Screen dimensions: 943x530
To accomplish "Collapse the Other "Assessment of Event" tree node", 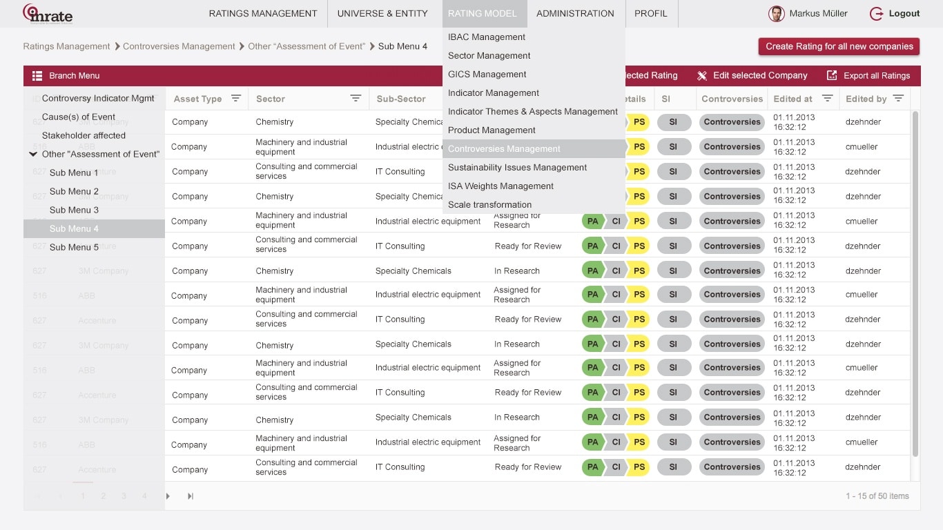I will click(32, 155).
